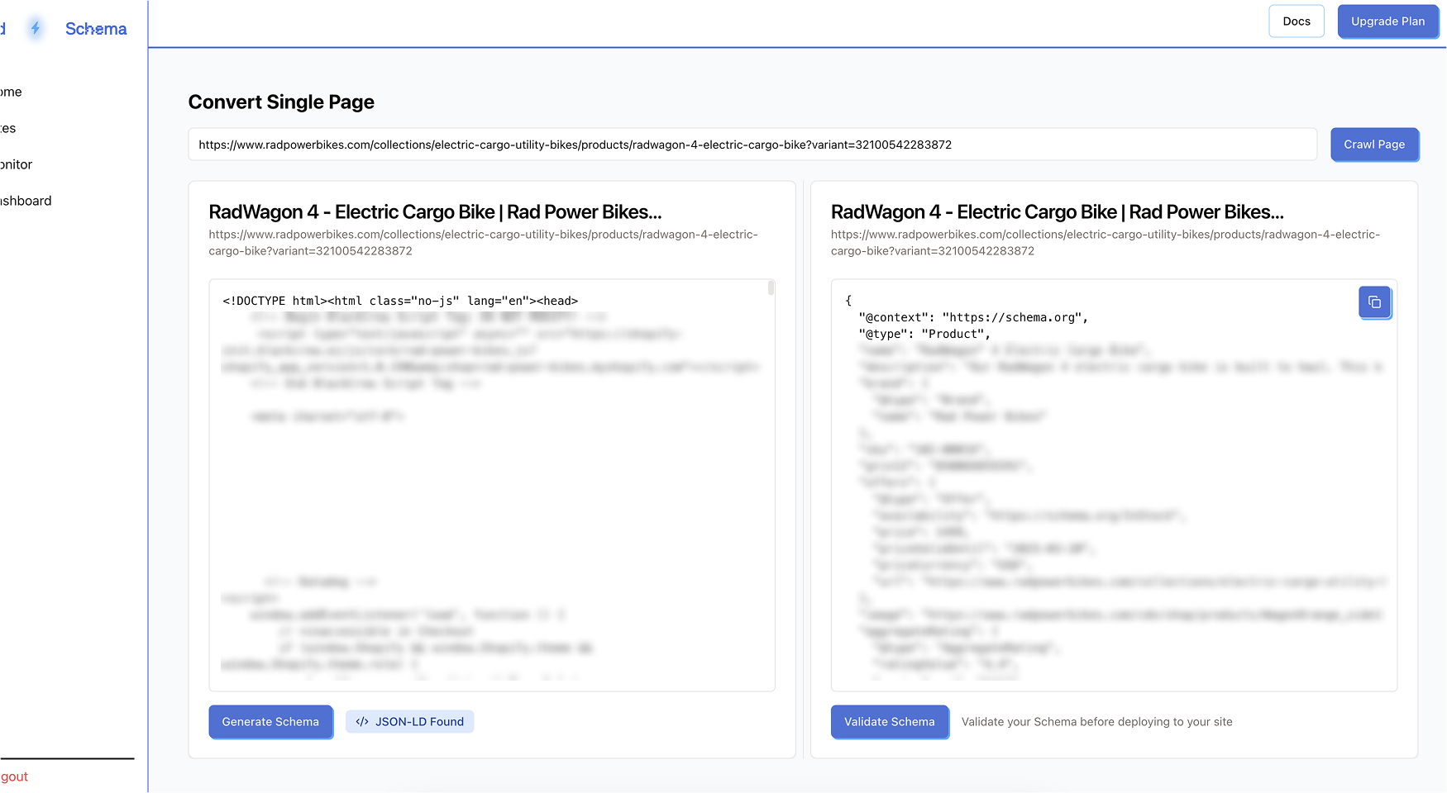Click the right panel RadWagon 4 title
Screen dimensions: 1447x793
[x=1058, y=212]
